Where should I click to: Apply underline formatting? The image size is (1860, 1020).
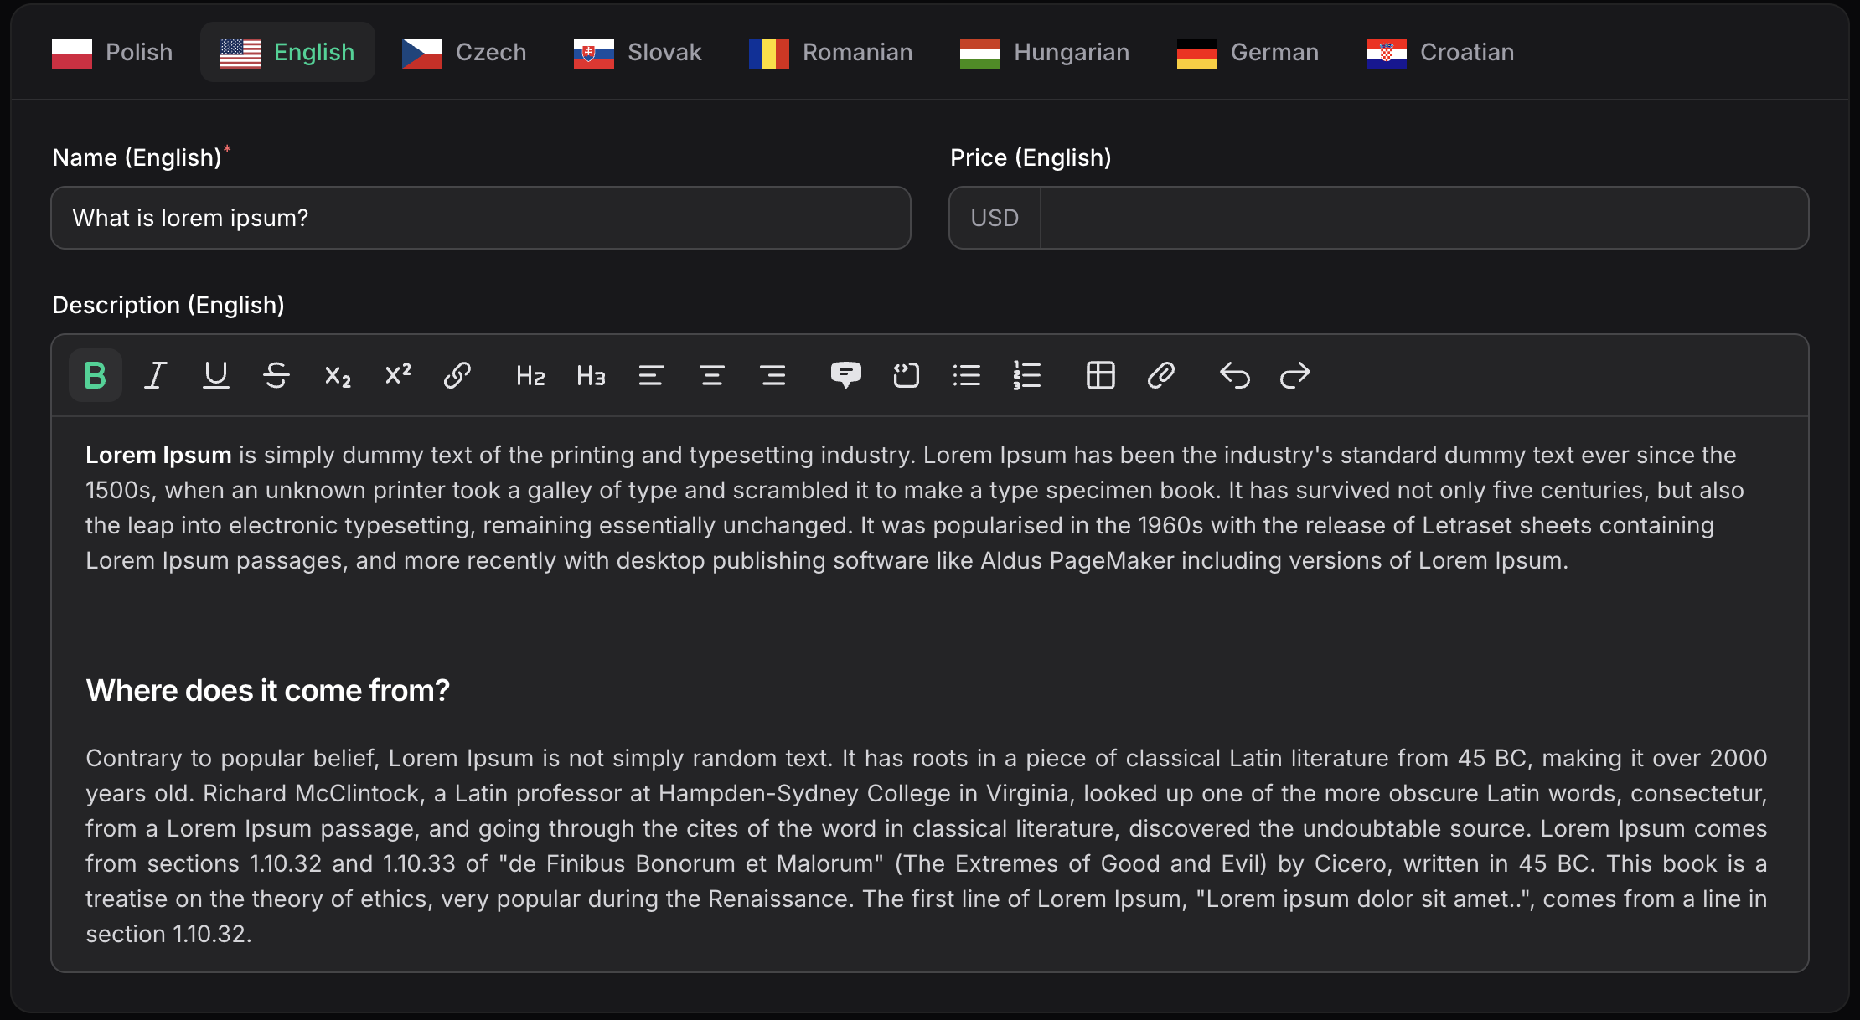coord(216,375)
